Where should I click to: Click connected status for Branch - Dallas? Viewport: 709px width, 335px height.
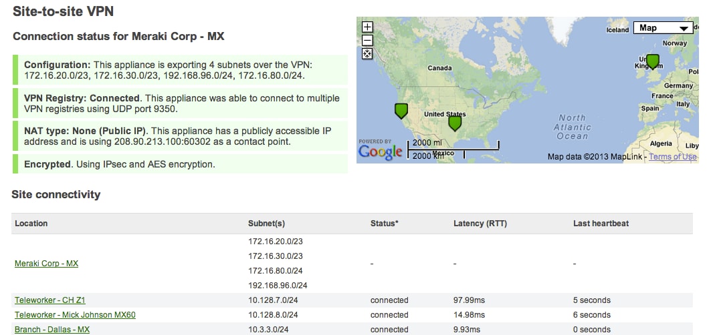click(389, 330)
